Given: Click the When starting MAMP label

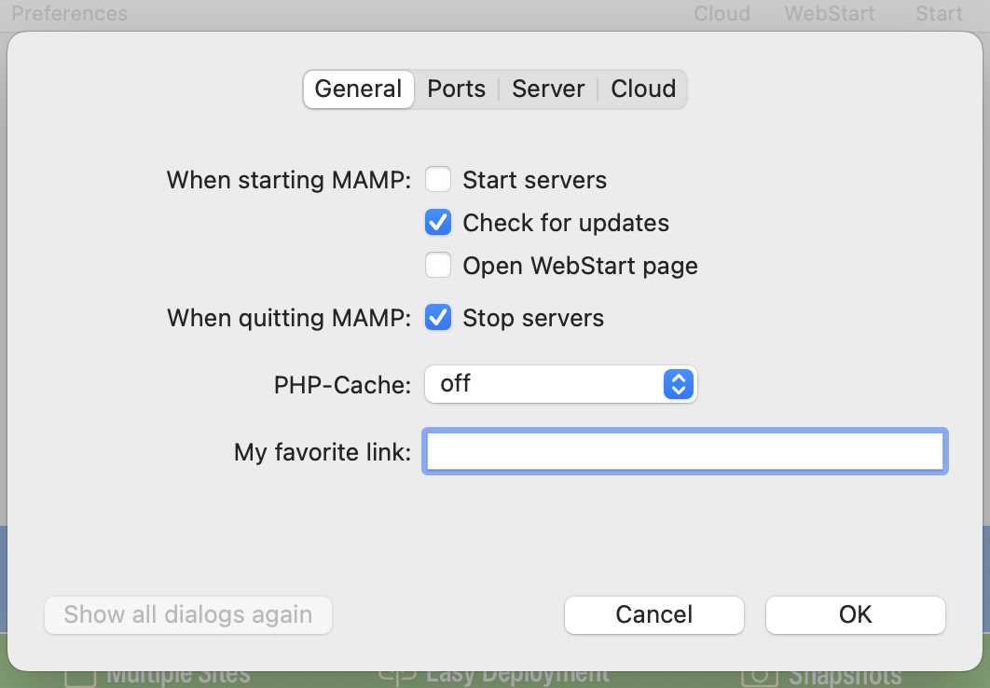Looking at the screenshot, I should click(289, 180).
